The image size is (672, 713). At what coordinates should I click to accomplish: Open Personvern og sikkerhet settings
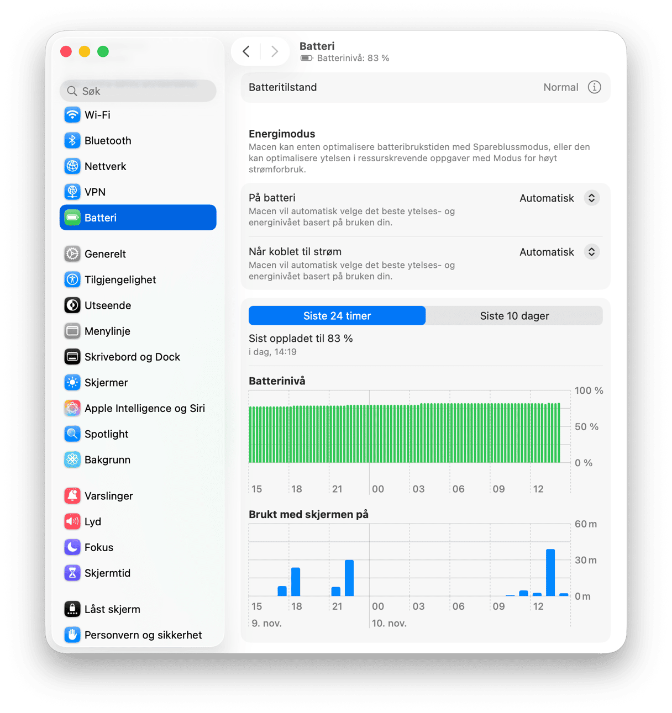click(x=138, y=635)
